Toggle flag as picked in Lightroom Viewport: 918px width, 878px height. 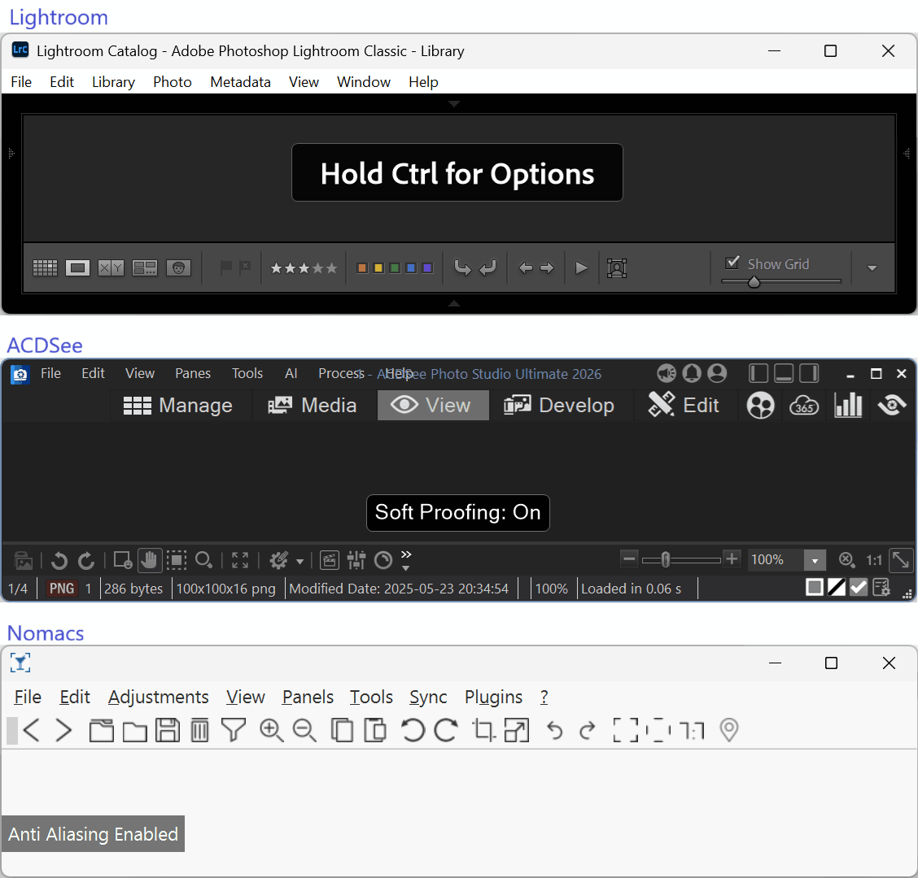point(226,267)
